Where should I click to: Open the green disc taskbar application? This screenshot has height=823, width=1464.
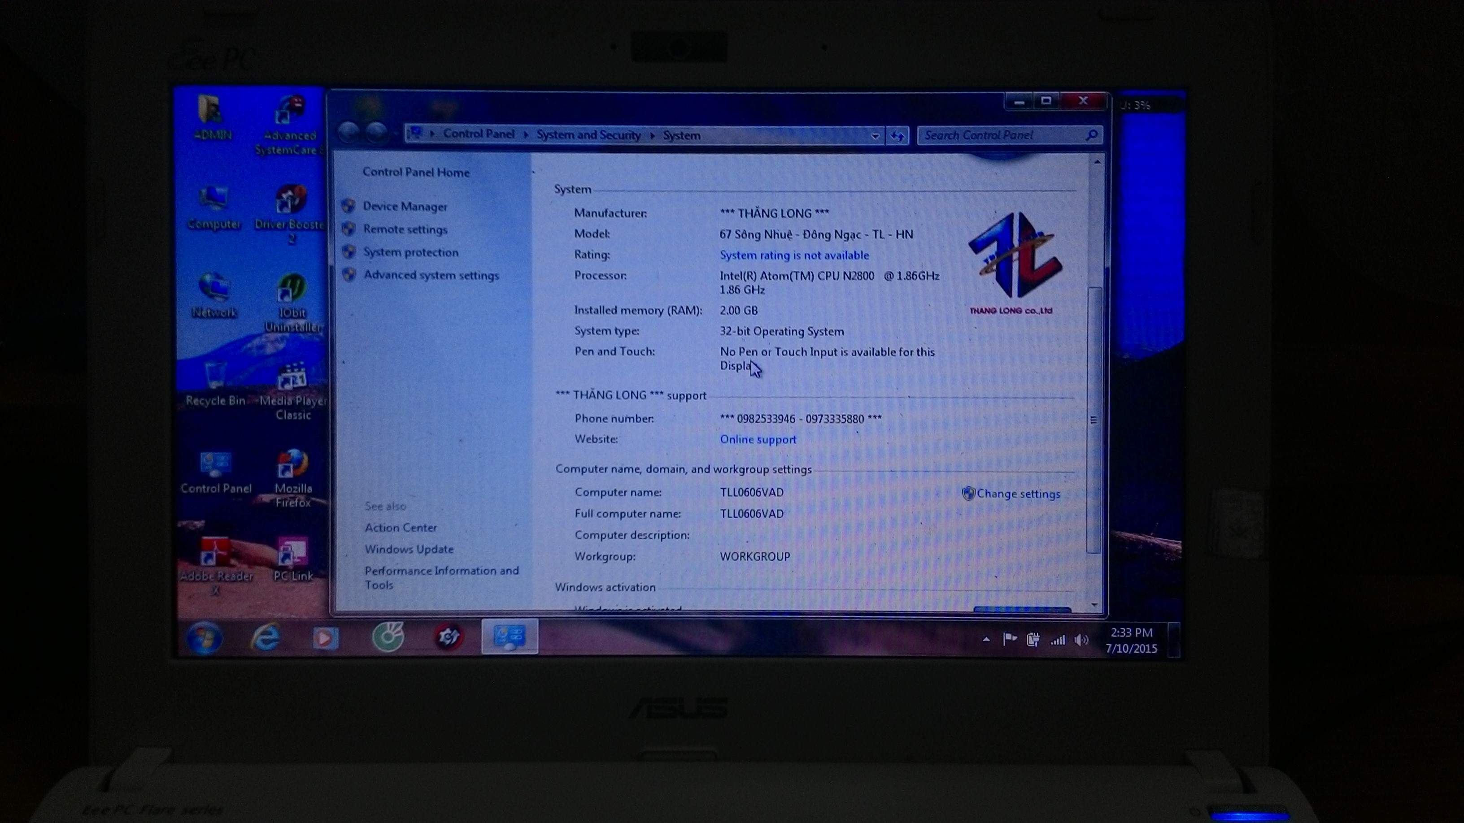388,637
